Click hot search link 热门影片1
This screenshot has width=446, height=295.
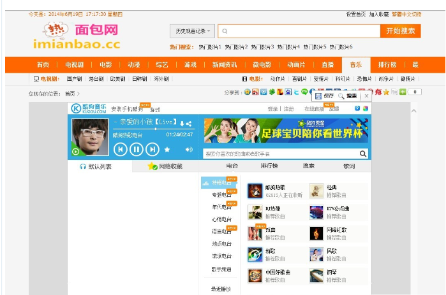tap(210, 47)
